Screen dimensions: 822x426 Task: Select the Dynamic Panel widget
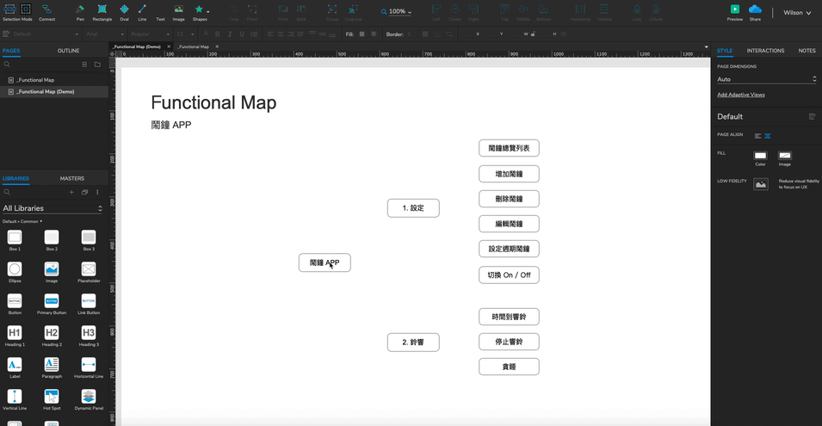tap(89, 400)
